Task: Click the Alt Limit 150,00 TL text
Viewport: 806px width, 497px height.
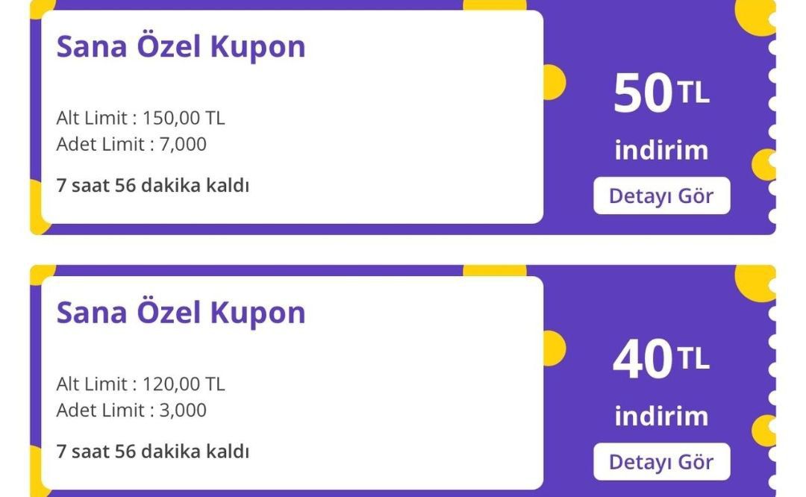Action: click(142, 117)
